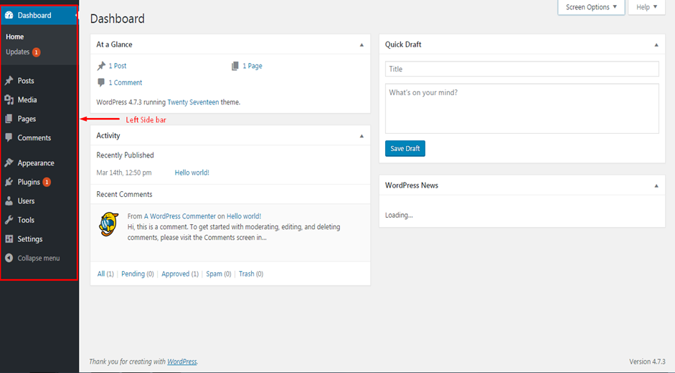Click the Updates count badge
This screenshot has width=675, height=373.
coord(36,52)
